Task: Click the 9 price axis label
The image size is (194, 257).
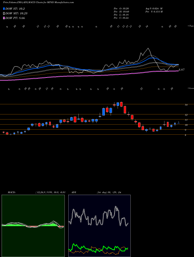Action: click(x=185, y=130)
